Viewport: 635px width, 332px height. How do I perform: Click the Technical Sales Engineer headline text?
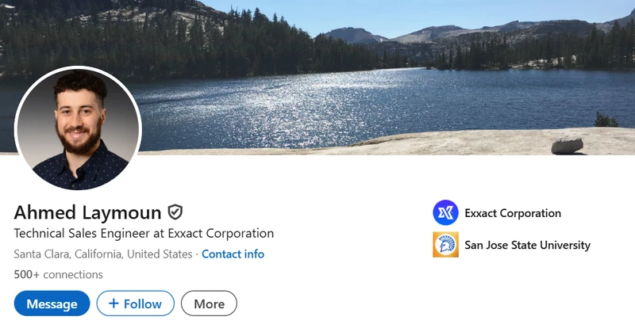[144, 234]
